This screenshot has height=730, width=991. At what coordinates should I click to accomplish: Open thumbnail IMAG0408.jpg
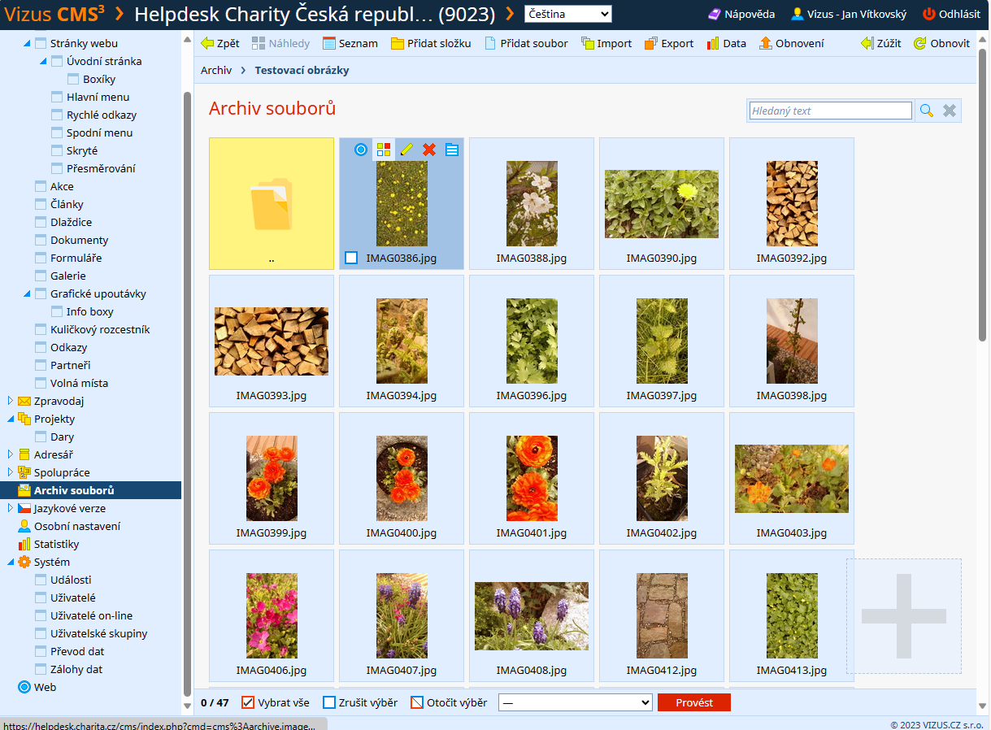pyautogui.click(x=532, y=615)
